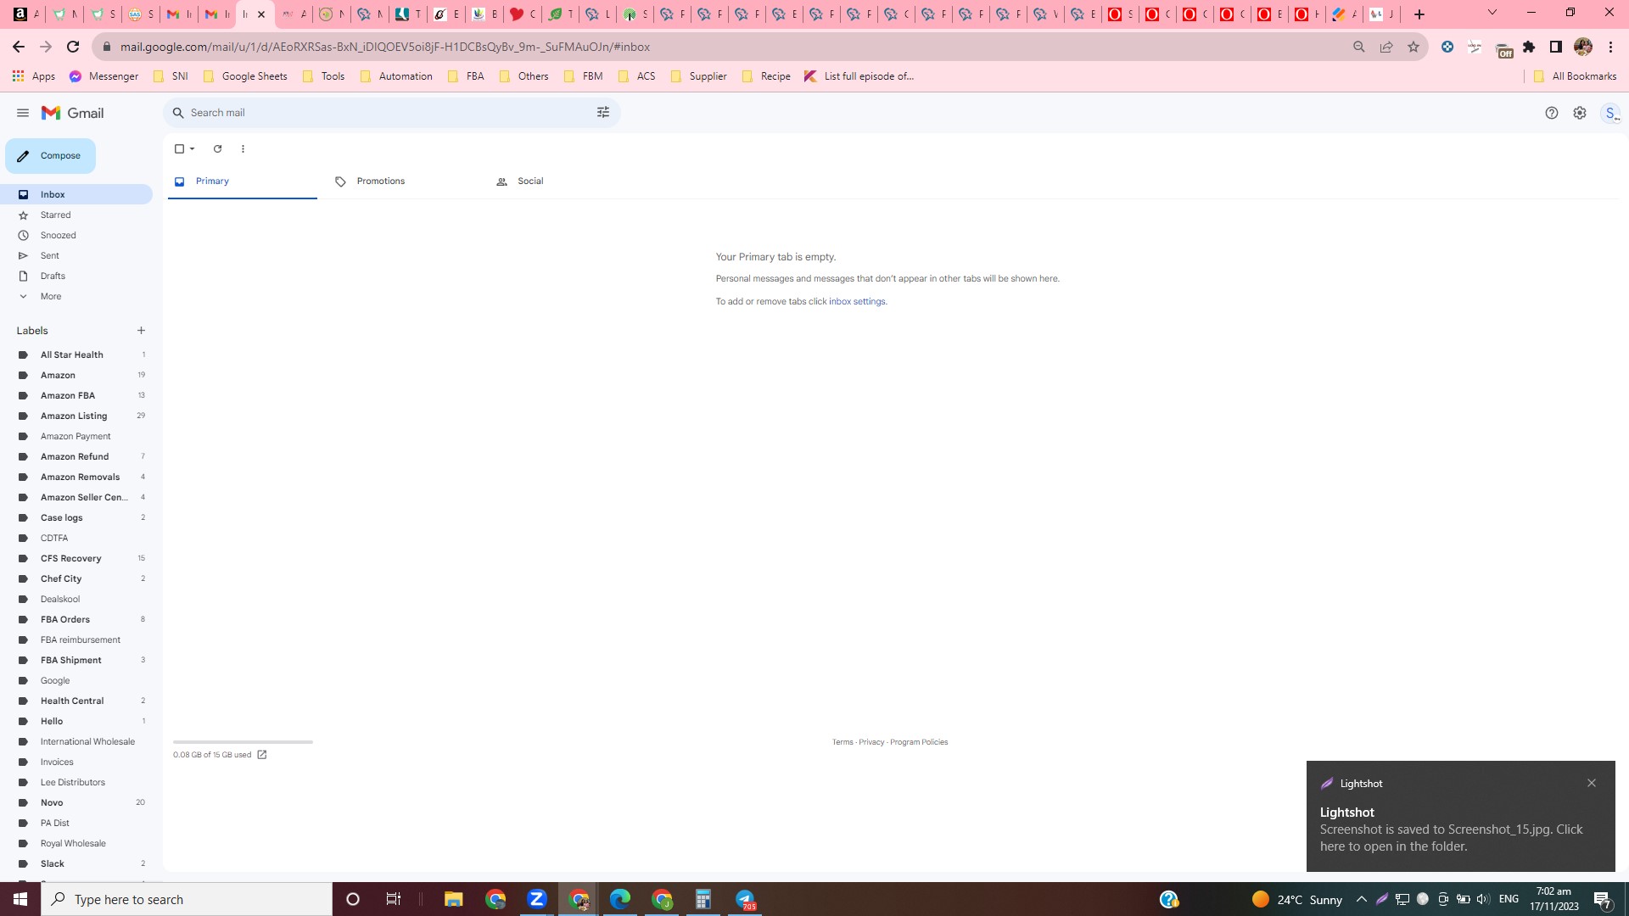Screen dimensions: 1629x916
Task: Open File Explorer in taskbar
Action: 454,899
